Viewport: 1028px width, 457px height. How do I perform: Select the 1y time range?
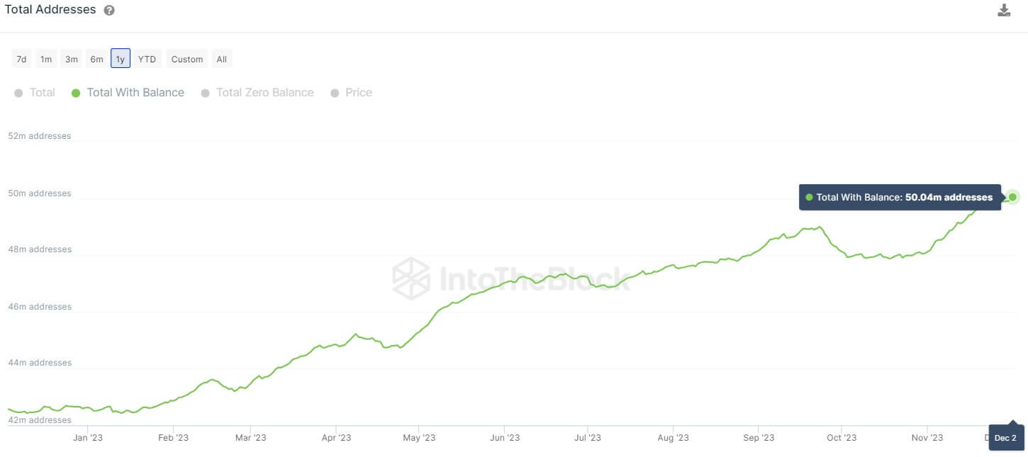coord(121,59)
